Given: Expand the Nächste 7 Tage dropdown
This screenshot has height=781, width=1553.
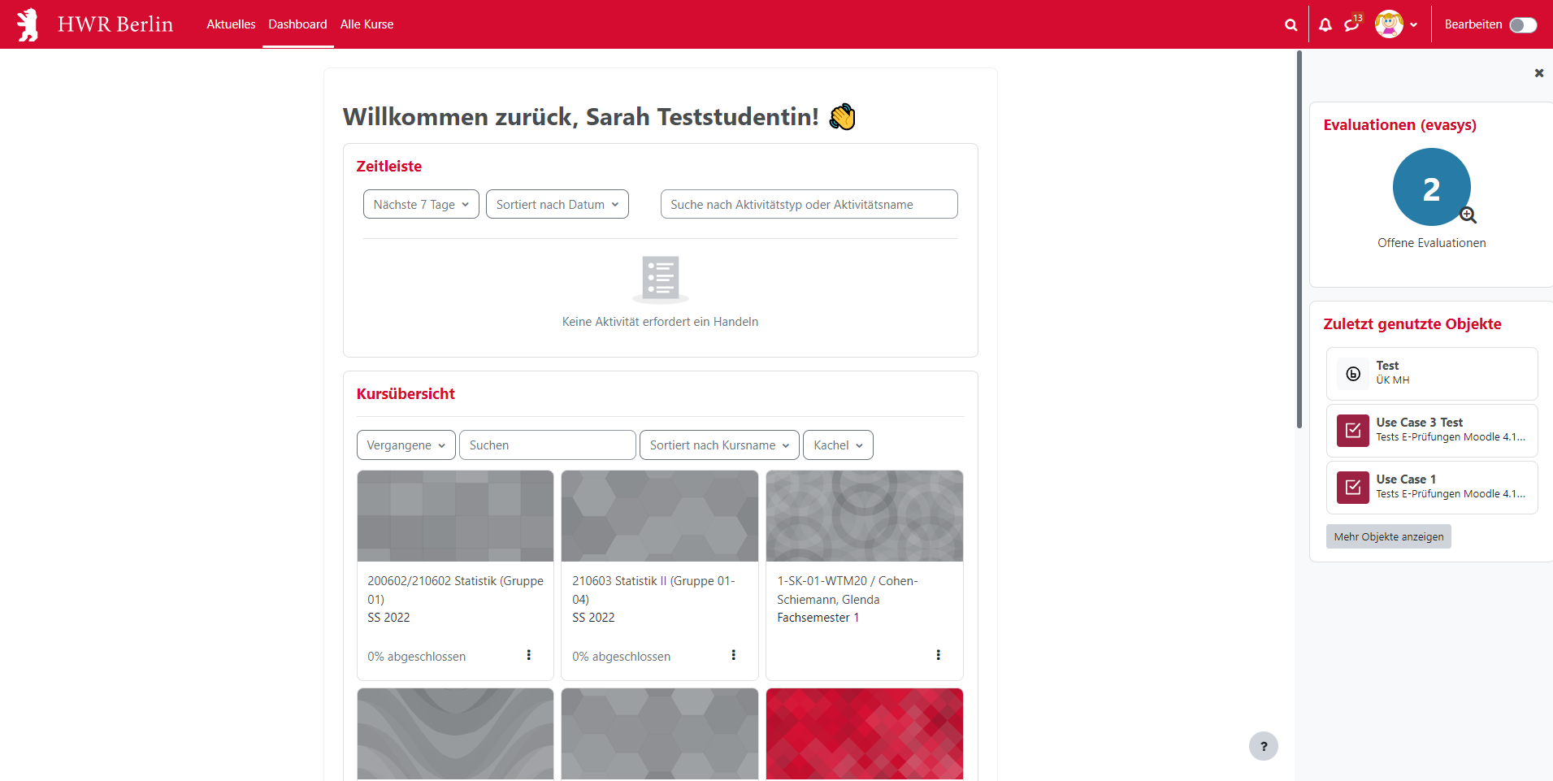Looking at the screenshot, I should click(420, 205).
